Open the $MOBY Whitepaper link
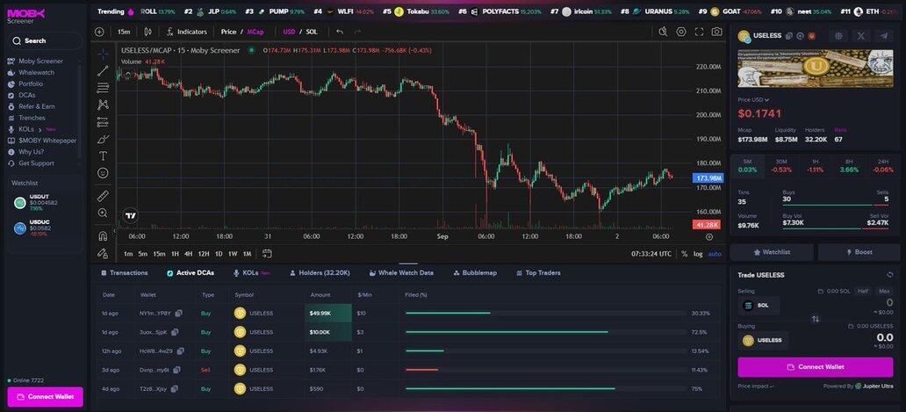 tap(42, 141)
